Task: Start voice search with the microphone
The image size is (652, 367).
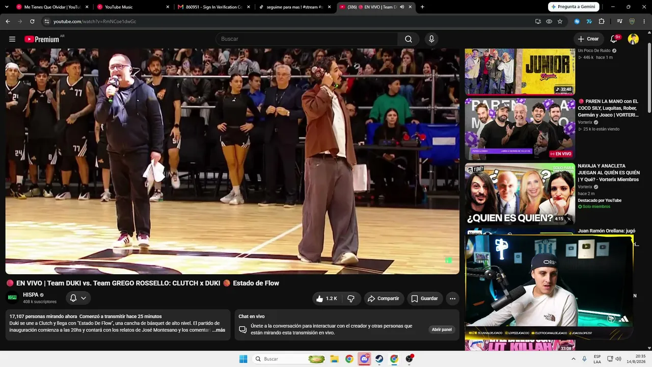Action: pyautogui.click(x=431, y=39)
